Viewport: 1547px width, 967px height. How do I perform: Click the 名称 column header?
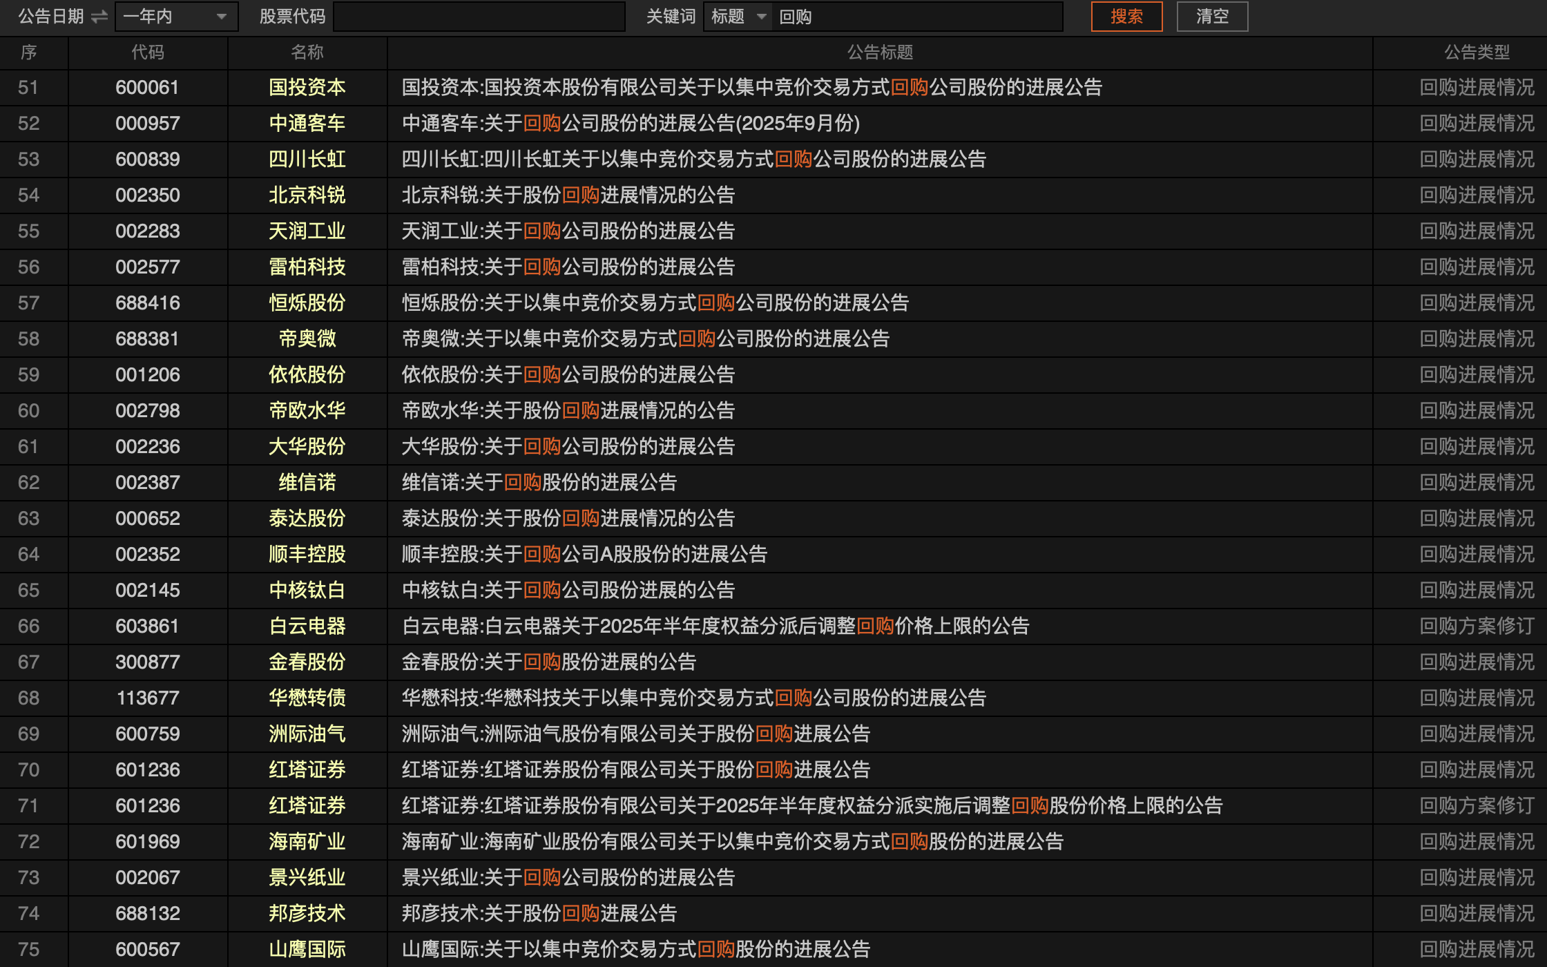click(307, 52)
